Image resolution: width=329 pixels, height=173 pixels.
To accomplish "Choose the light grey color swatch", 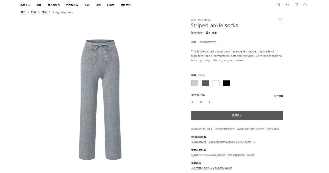I will point(195,83).
